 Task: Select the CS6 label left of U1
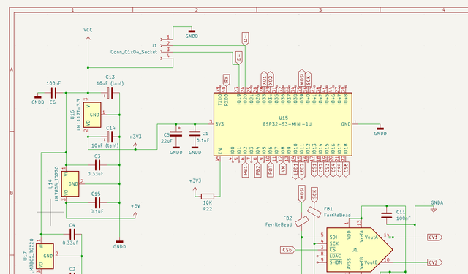[x=288, y=250]
